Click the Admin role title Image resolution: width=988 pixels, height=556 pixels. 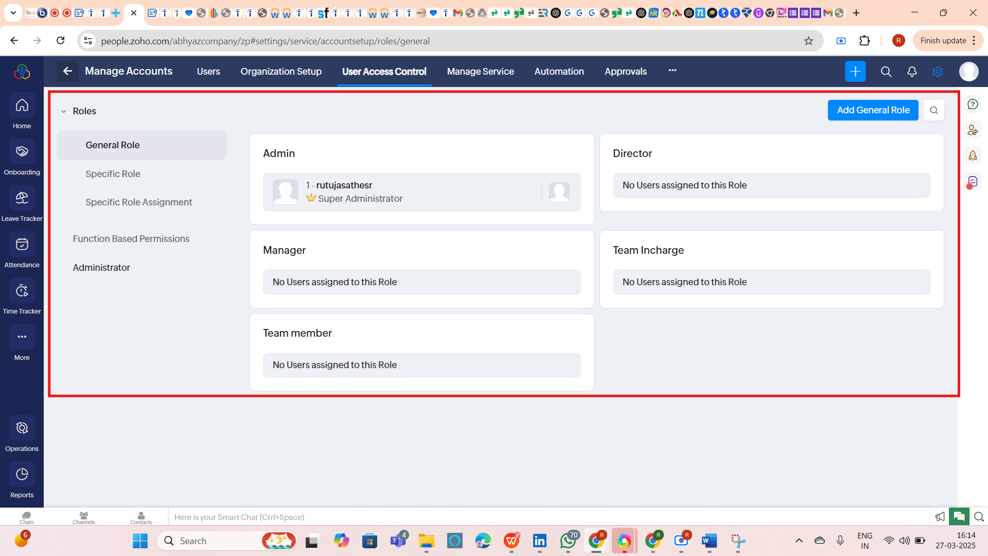[x=279, y=153]
